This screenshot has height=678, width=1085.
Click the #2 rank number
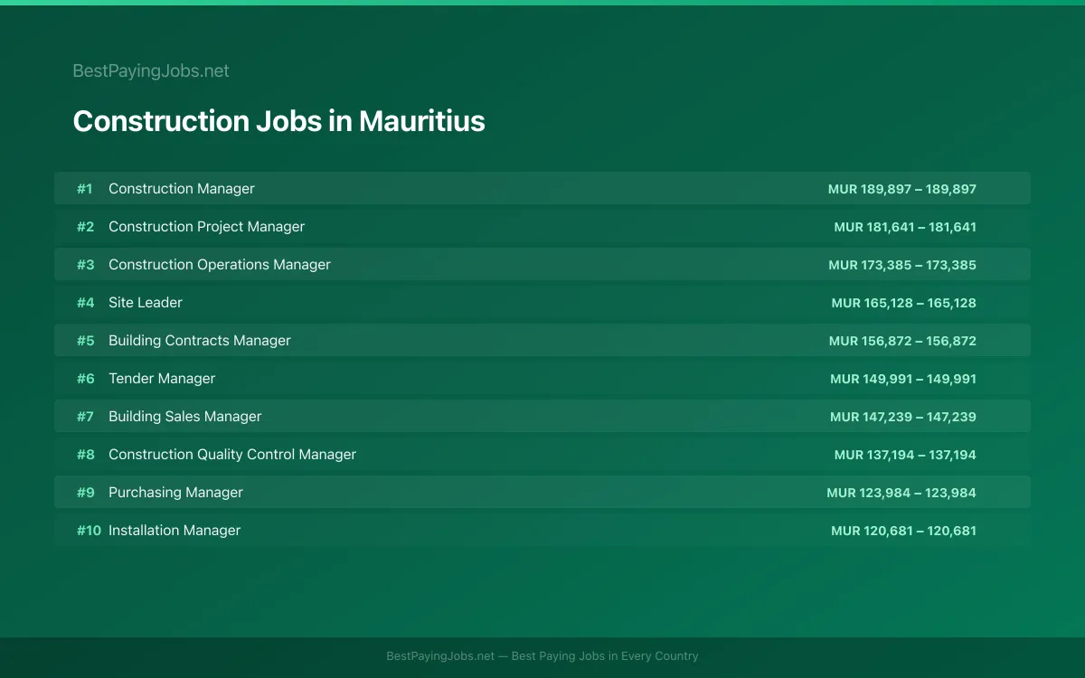(x=85, y=227)
